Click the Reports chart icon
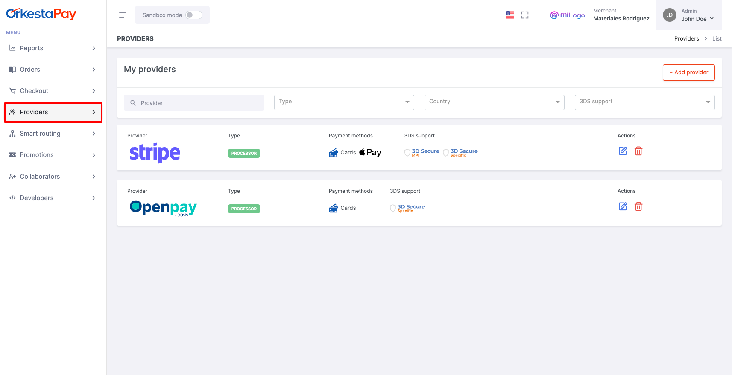 click(x=13, y=48)
